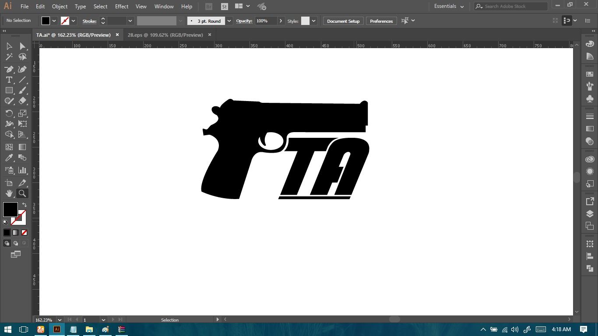Select the Magic Wand tool
This screenshot has height=336, width=598.
[x=9, y=57]
